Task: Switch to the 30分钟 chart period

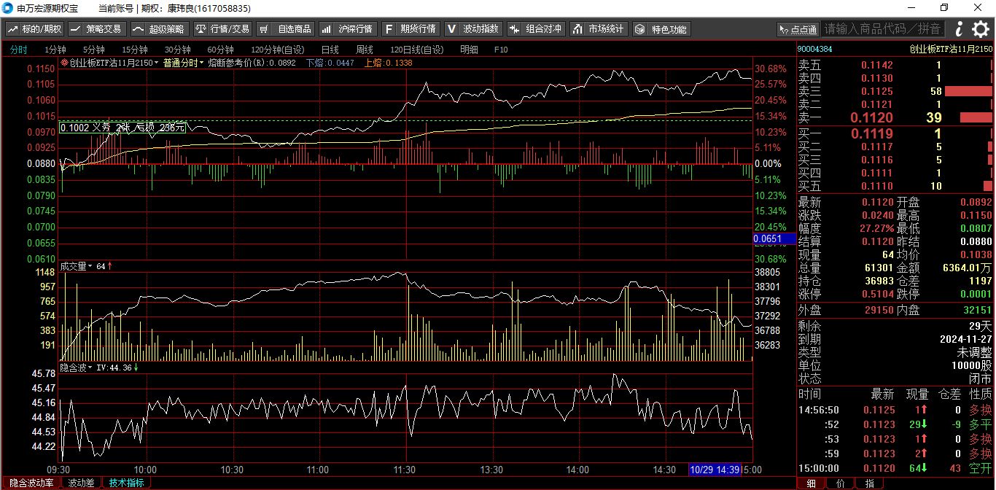Action: pyautogui.click(x=178, y=50)
